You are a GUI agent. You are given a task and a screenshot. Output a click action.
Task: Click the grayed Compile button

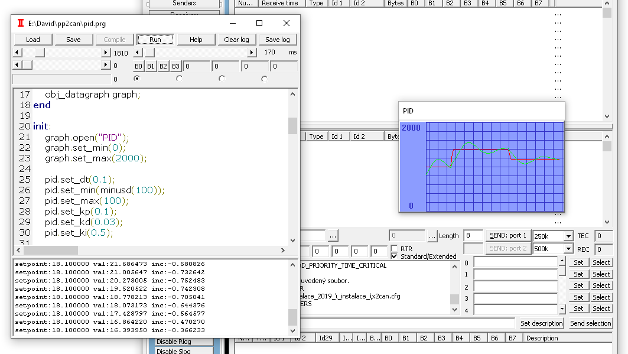[x=115, y=40]
